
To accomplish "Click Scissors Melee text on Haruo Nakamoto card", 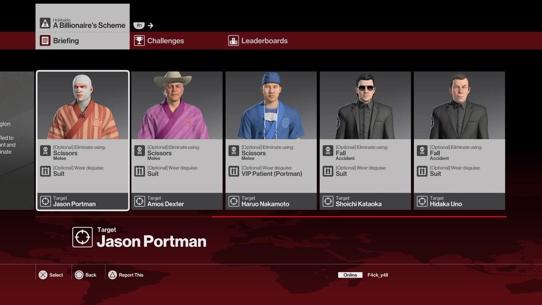I will tap(254, 155).
